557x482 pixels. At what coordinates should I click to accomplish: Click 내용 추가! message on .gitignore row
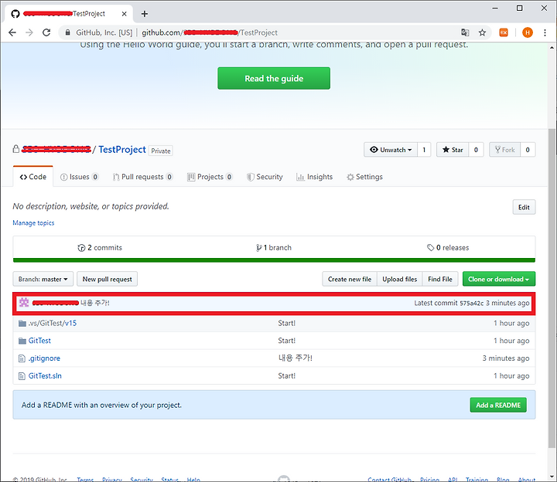296,358
